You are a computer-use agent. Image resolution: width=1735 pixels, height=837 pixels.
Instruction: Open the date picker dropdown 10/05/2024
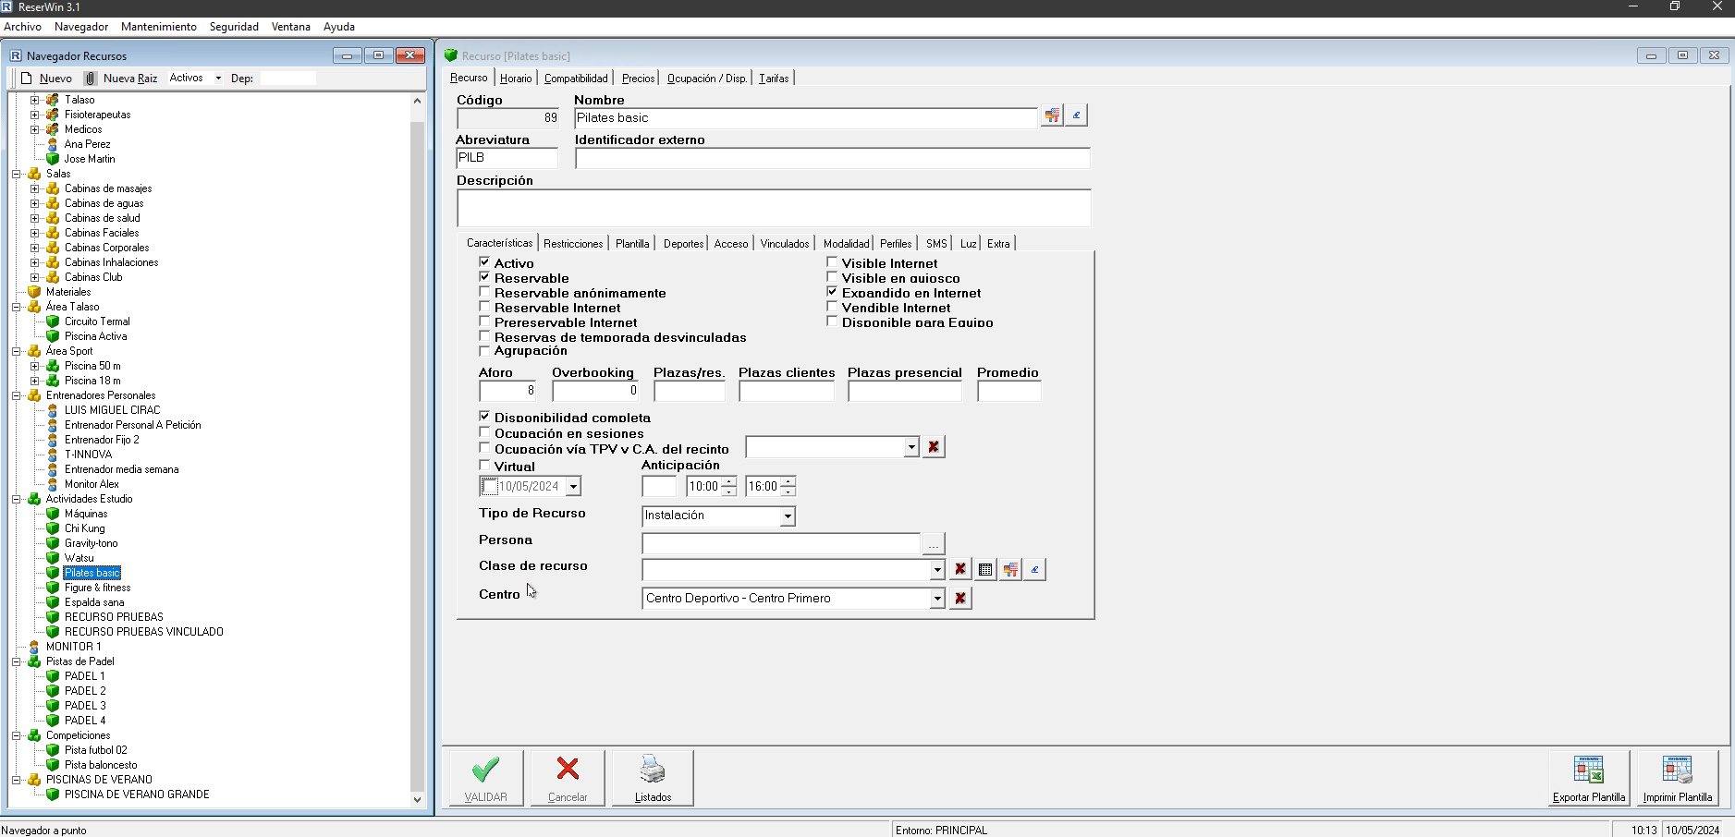pos(573,487)
